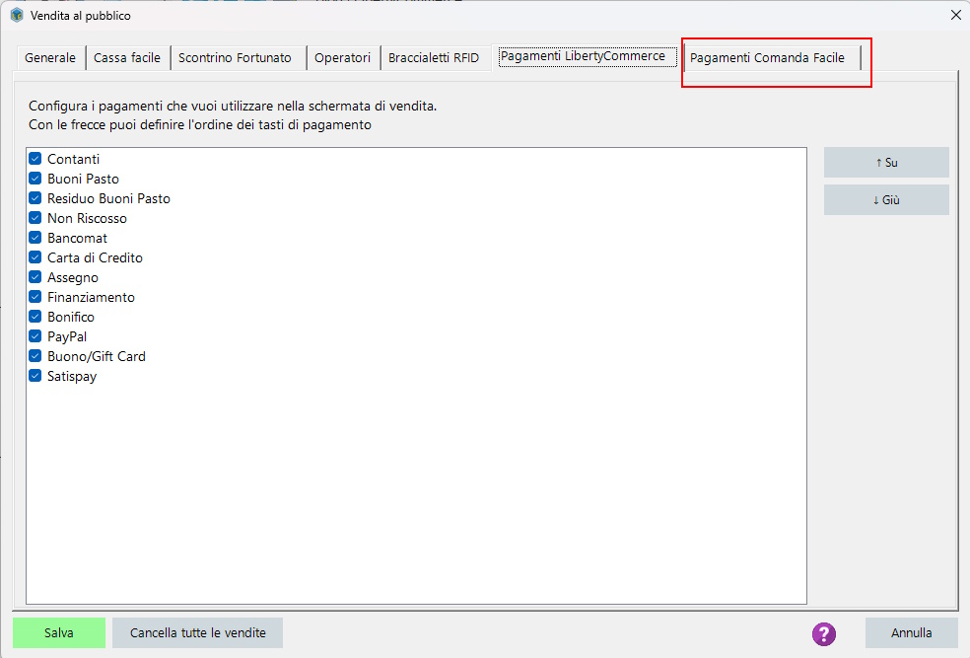This screenshot has width=970, height=658.
Task: Uncheck the Bancomat checkbox
Action: coord(35,238)
